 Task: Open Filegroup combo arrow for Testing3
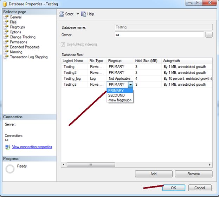click(130, 85)
